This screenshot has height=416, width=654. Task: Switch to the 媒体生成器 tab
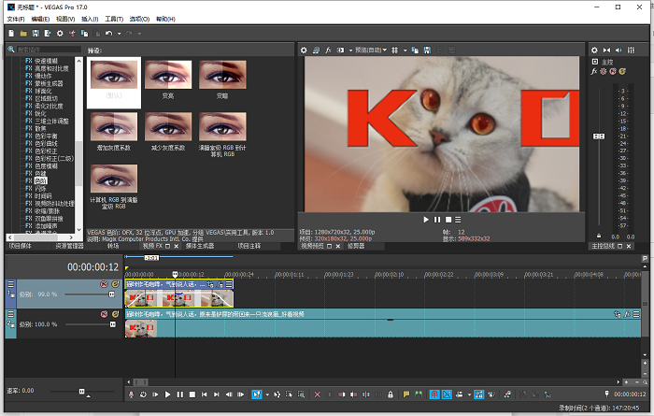click(x=200, y=246)
